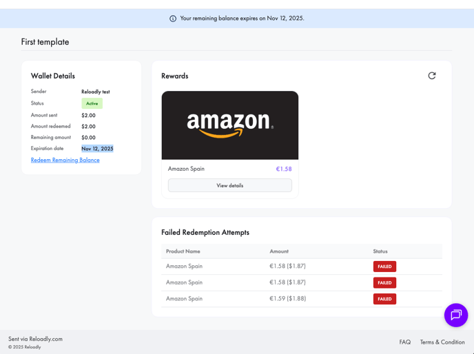This screenshot has height=354, width=474.
Task: Click the Rewards section heading
Action: click(175, 76)
